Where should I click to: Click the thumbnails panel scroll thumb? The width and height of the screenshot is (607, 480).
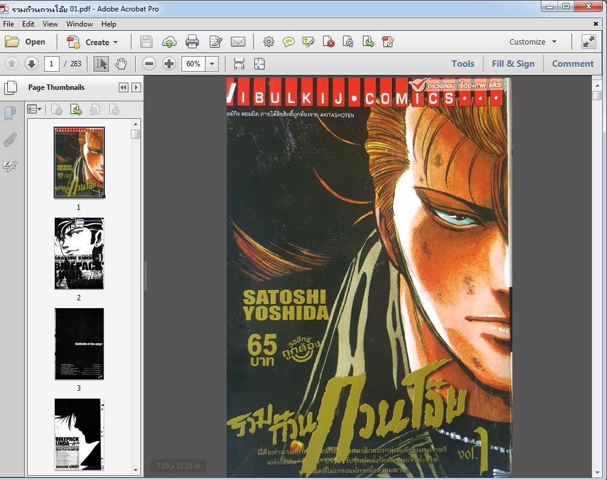pos(136,134)
